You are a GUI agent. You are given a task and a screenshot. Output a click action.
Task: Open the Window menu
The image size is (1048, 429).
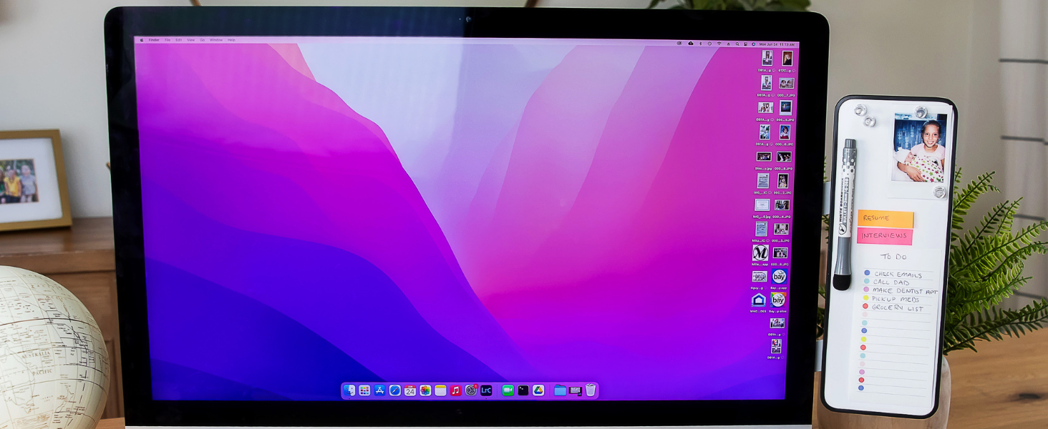215,40
